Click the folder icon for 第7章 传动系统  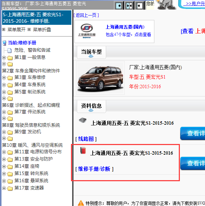tap(10, 112)
